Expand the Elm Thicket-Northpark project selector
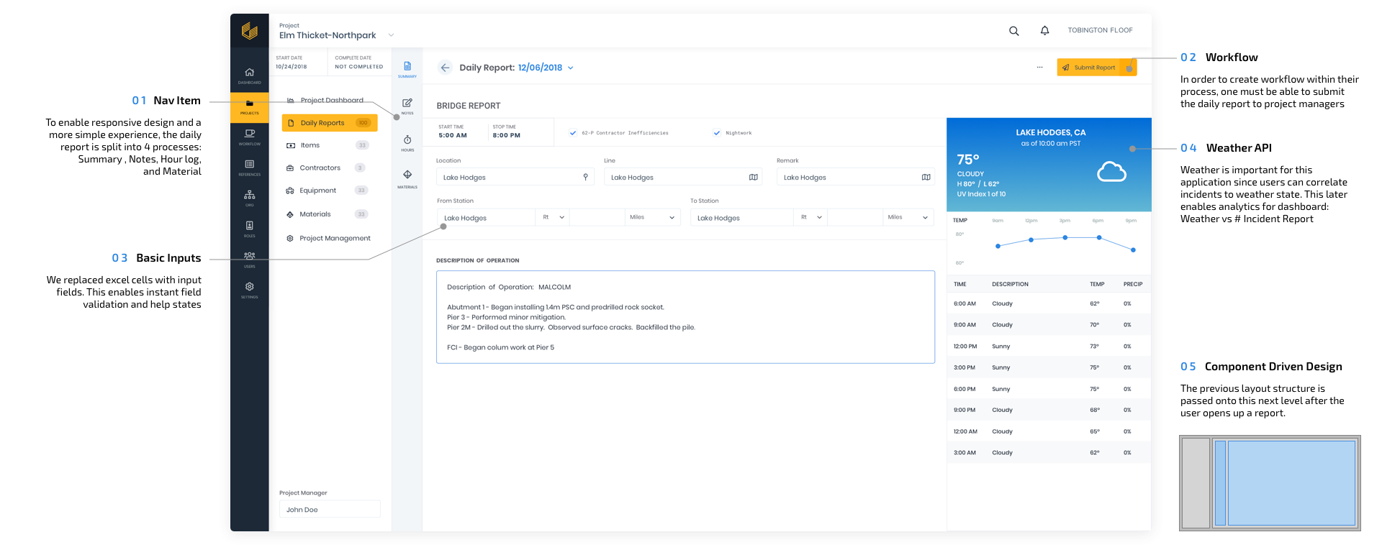1382x550 pixels. click(x=391, y=35)
